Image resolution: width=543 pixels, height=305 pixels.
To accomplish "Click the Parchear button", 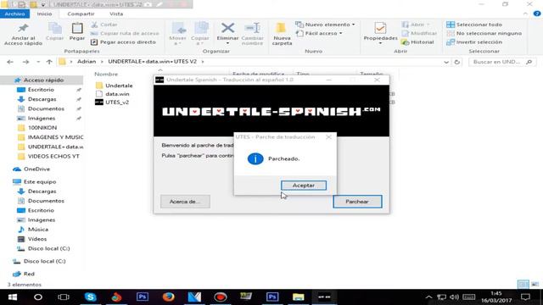I will [357, 202].
